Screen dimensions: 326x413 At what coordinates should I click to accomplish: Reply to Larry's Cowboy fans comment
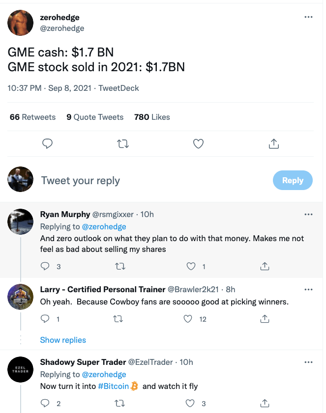[x=45, y=319]
